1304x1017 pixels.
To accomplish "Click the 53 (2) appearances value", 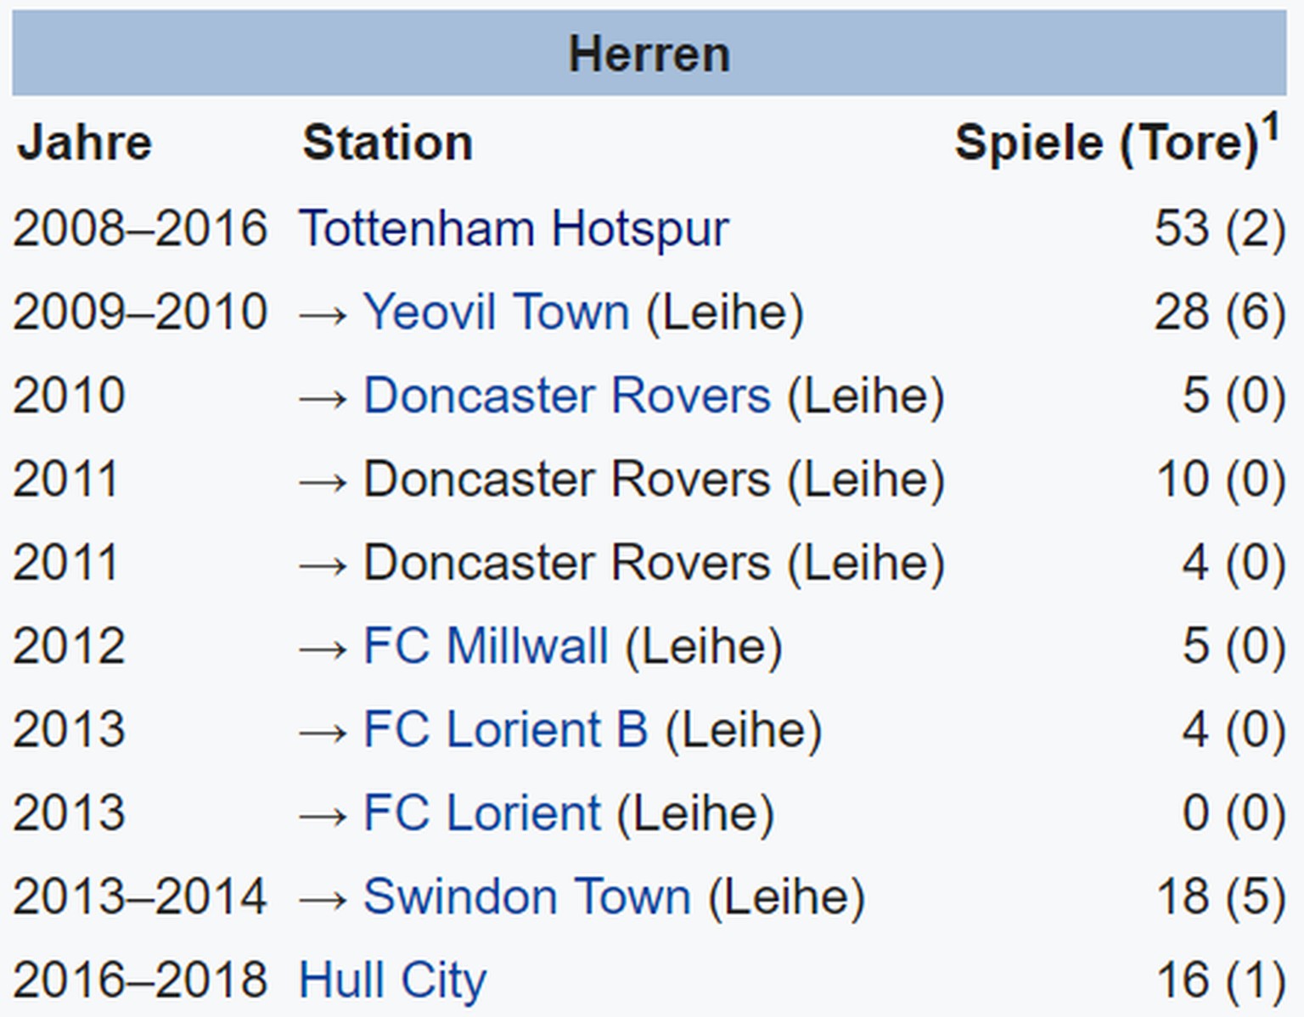I will coord(1219,229).
